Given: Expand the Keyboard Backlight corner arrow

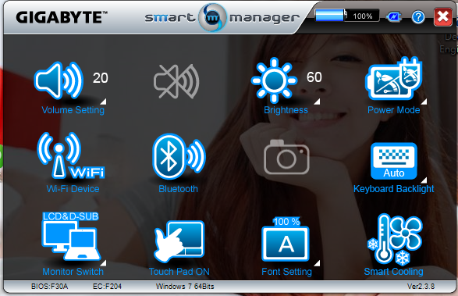Looking at the screenshot, I should coord(424,180).
